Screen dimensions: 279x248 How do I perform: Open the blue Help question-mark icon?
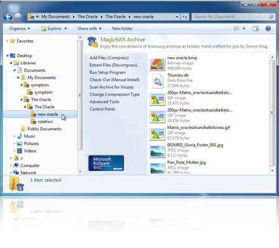pos(268,29)
